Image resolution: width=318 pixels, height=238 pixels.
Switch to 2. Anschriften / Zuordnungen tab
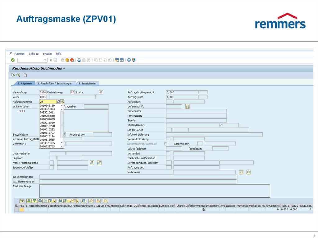[55, 83]
